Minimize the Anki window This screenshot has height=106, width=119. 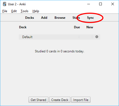[x=89, y=4]
